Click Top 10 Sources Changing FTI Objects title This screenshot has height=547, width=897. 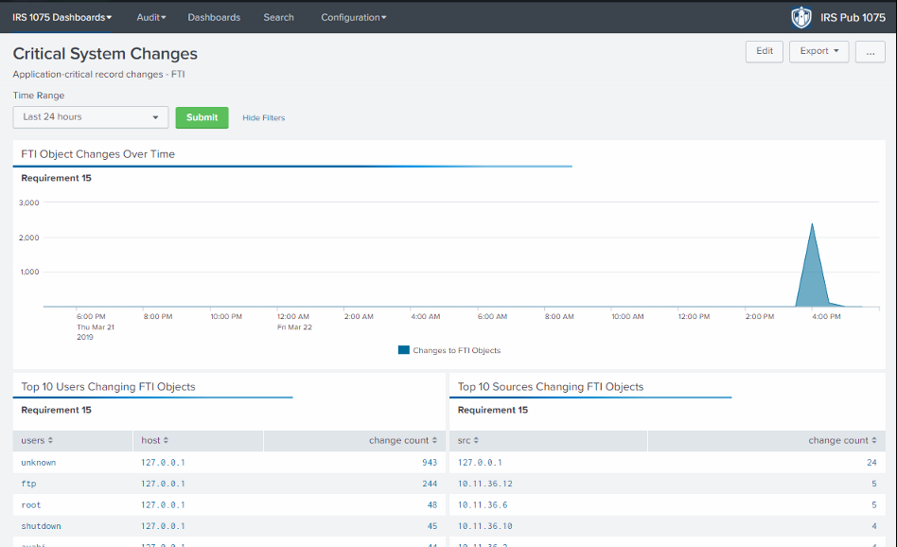pos(551,387)
